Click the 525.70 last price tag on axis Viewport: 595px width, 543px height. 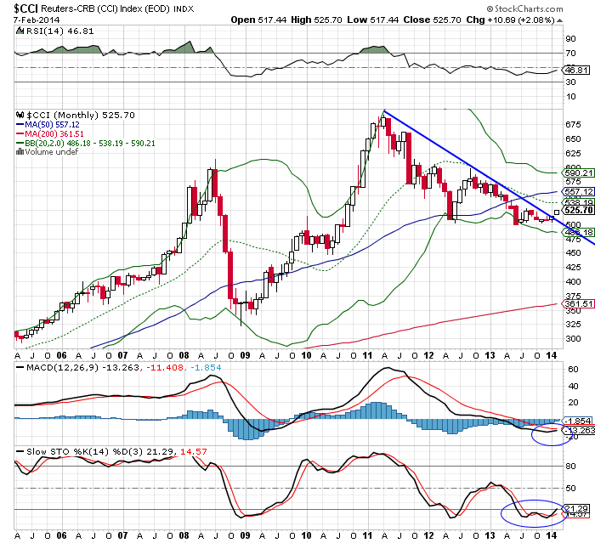pyautogui.click(x=578, y=210)
